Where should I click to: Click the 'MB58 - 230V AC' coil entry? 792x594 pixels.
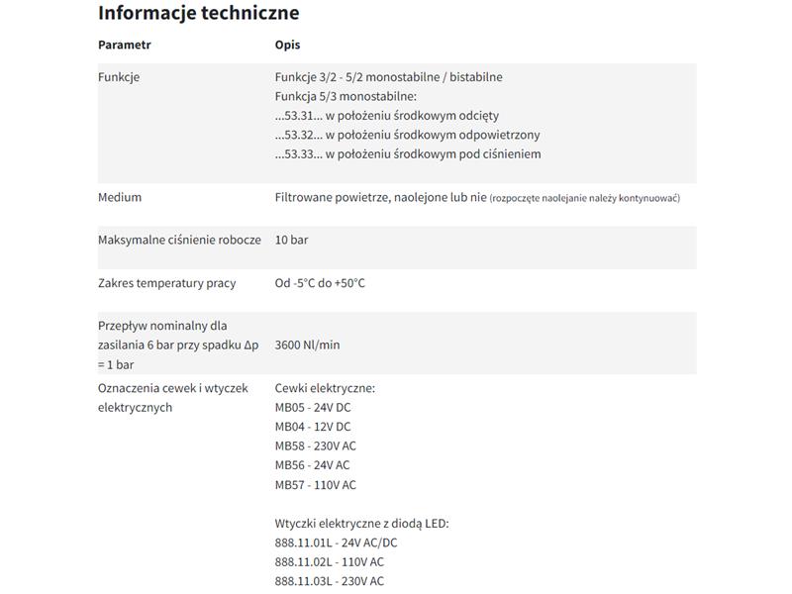[x=315, y=446]
